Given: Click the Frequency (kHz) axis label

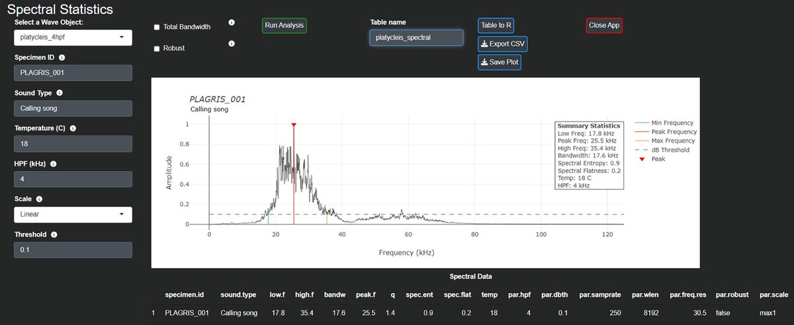Looking at the screenshot, I should (x=407, y=252).
